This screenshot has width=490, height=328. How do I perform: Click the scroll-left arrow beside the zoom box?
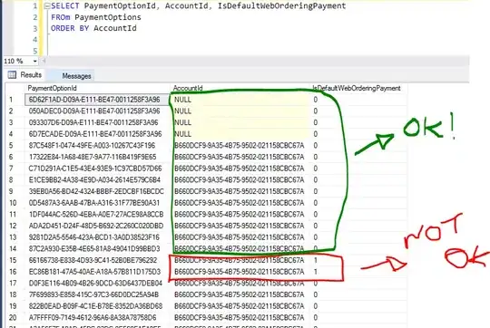coord(44,62)
